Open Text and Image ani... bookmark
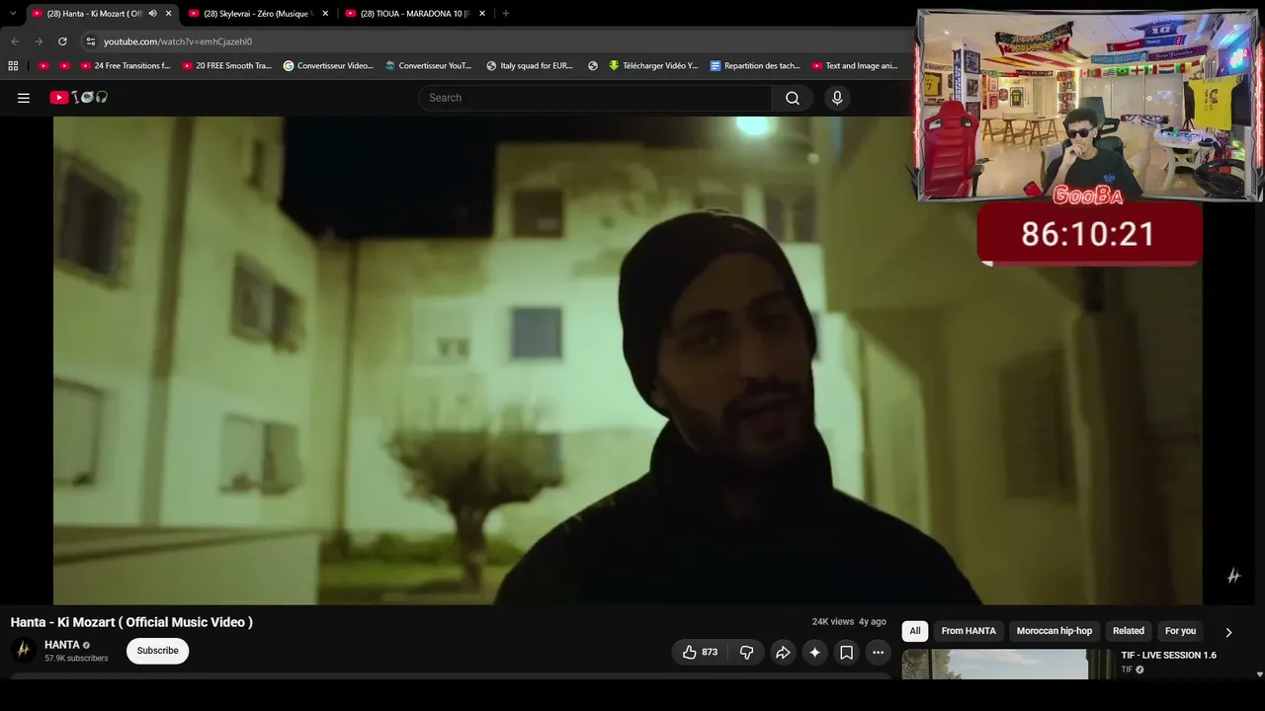Viewport: 1265px width, 711px height. click(x=855, y=66)
